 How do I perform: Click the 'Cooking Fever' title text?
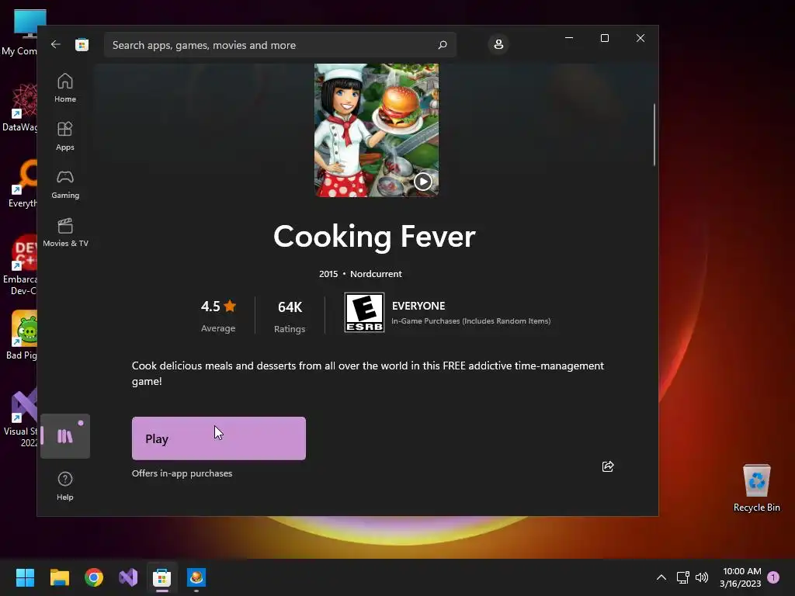[x=374, y=237]
